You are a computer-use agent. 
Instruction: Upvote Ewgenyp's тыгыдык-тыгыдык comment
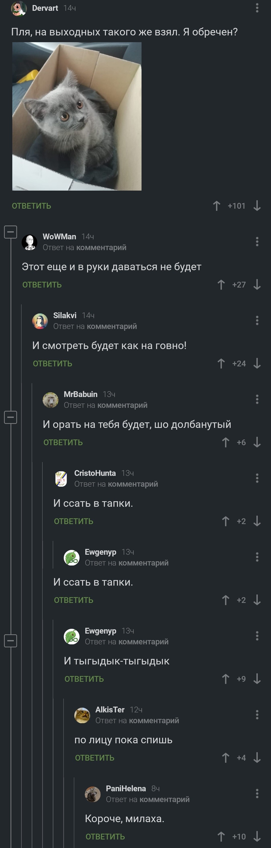click(226, 679)
